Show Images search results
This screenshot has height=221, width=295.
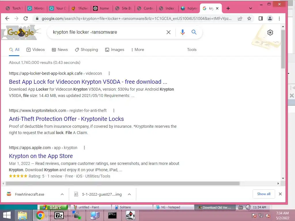[x=115, y=49]
